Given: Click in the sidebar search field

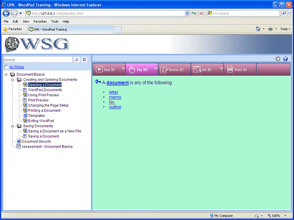Looking at the screenshot, I should tap(38, 60).
